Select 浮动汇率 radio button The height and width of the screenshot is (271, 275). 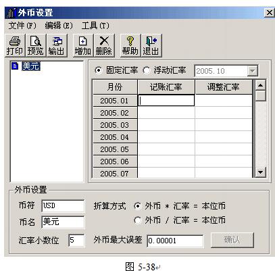(x=147, y=70)
